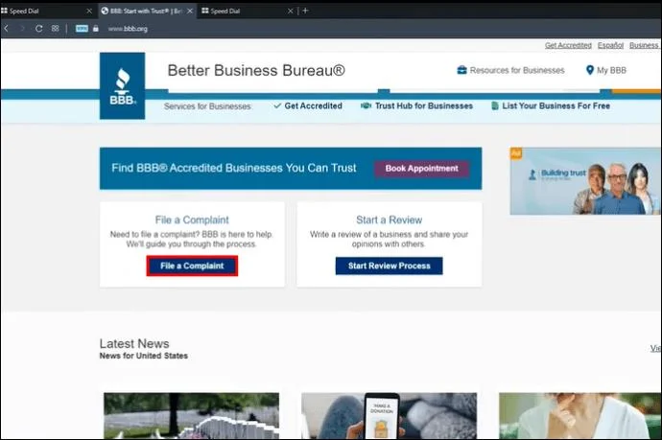The width and height of the screenshot is (662, 440).
Task: Close the BBB Start with Trust tab
Action: (190, 11)
